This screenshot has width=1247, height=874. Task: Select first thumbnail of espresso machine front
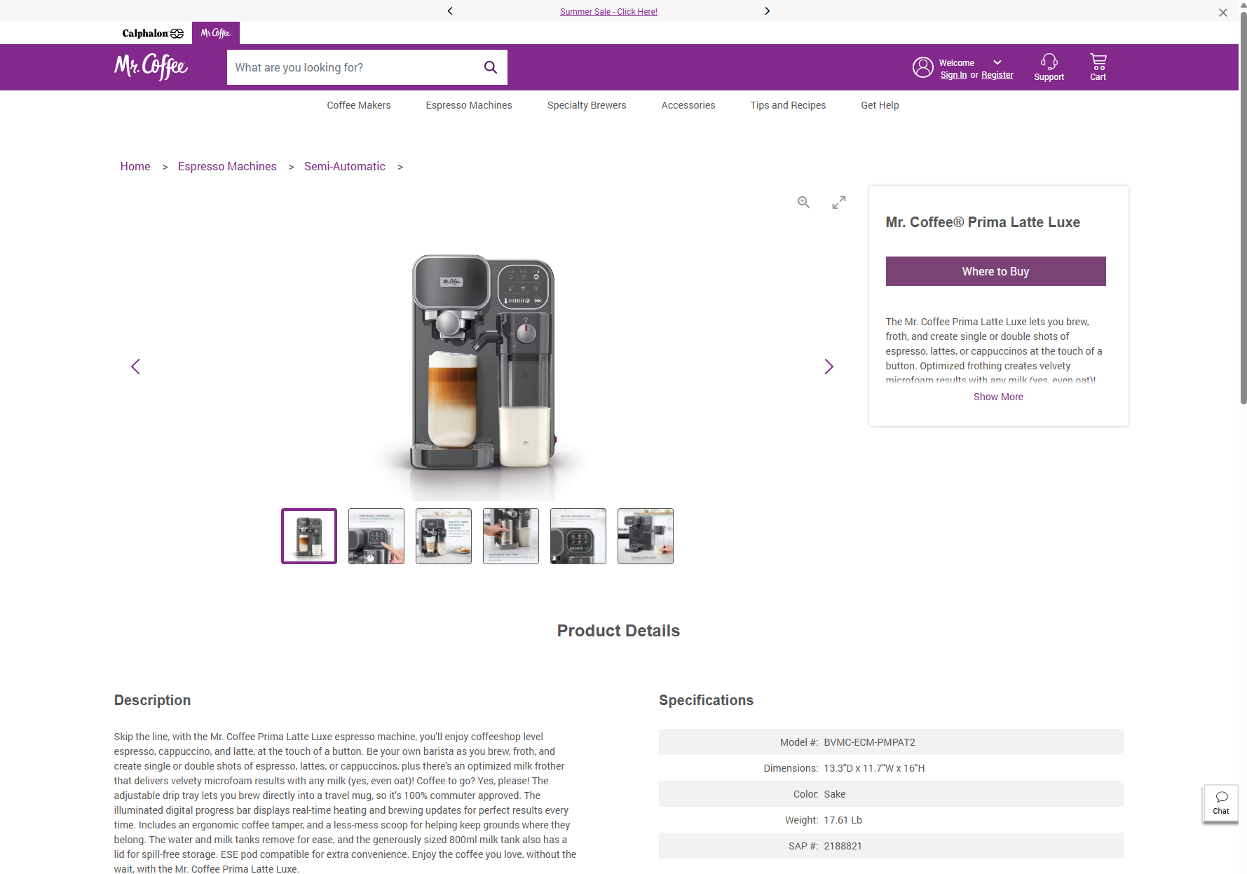[x=309, y=536]
